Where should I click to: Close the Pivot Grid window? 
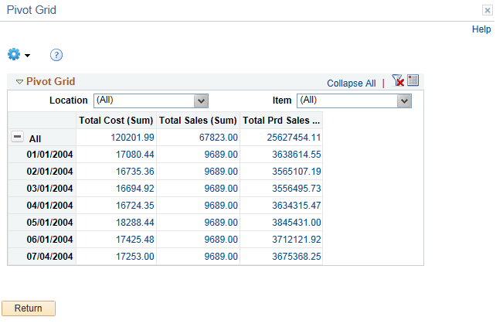click(x=487, y=11)
